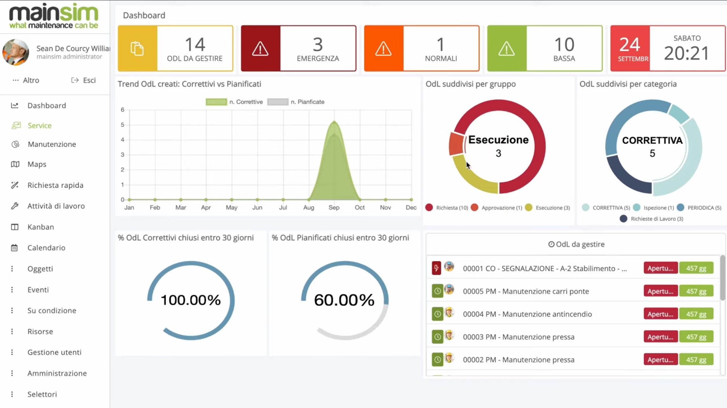Select Gestione utenti from the sidebar
The height and width of the screenshot is (408, 727).
click(54, 352)
